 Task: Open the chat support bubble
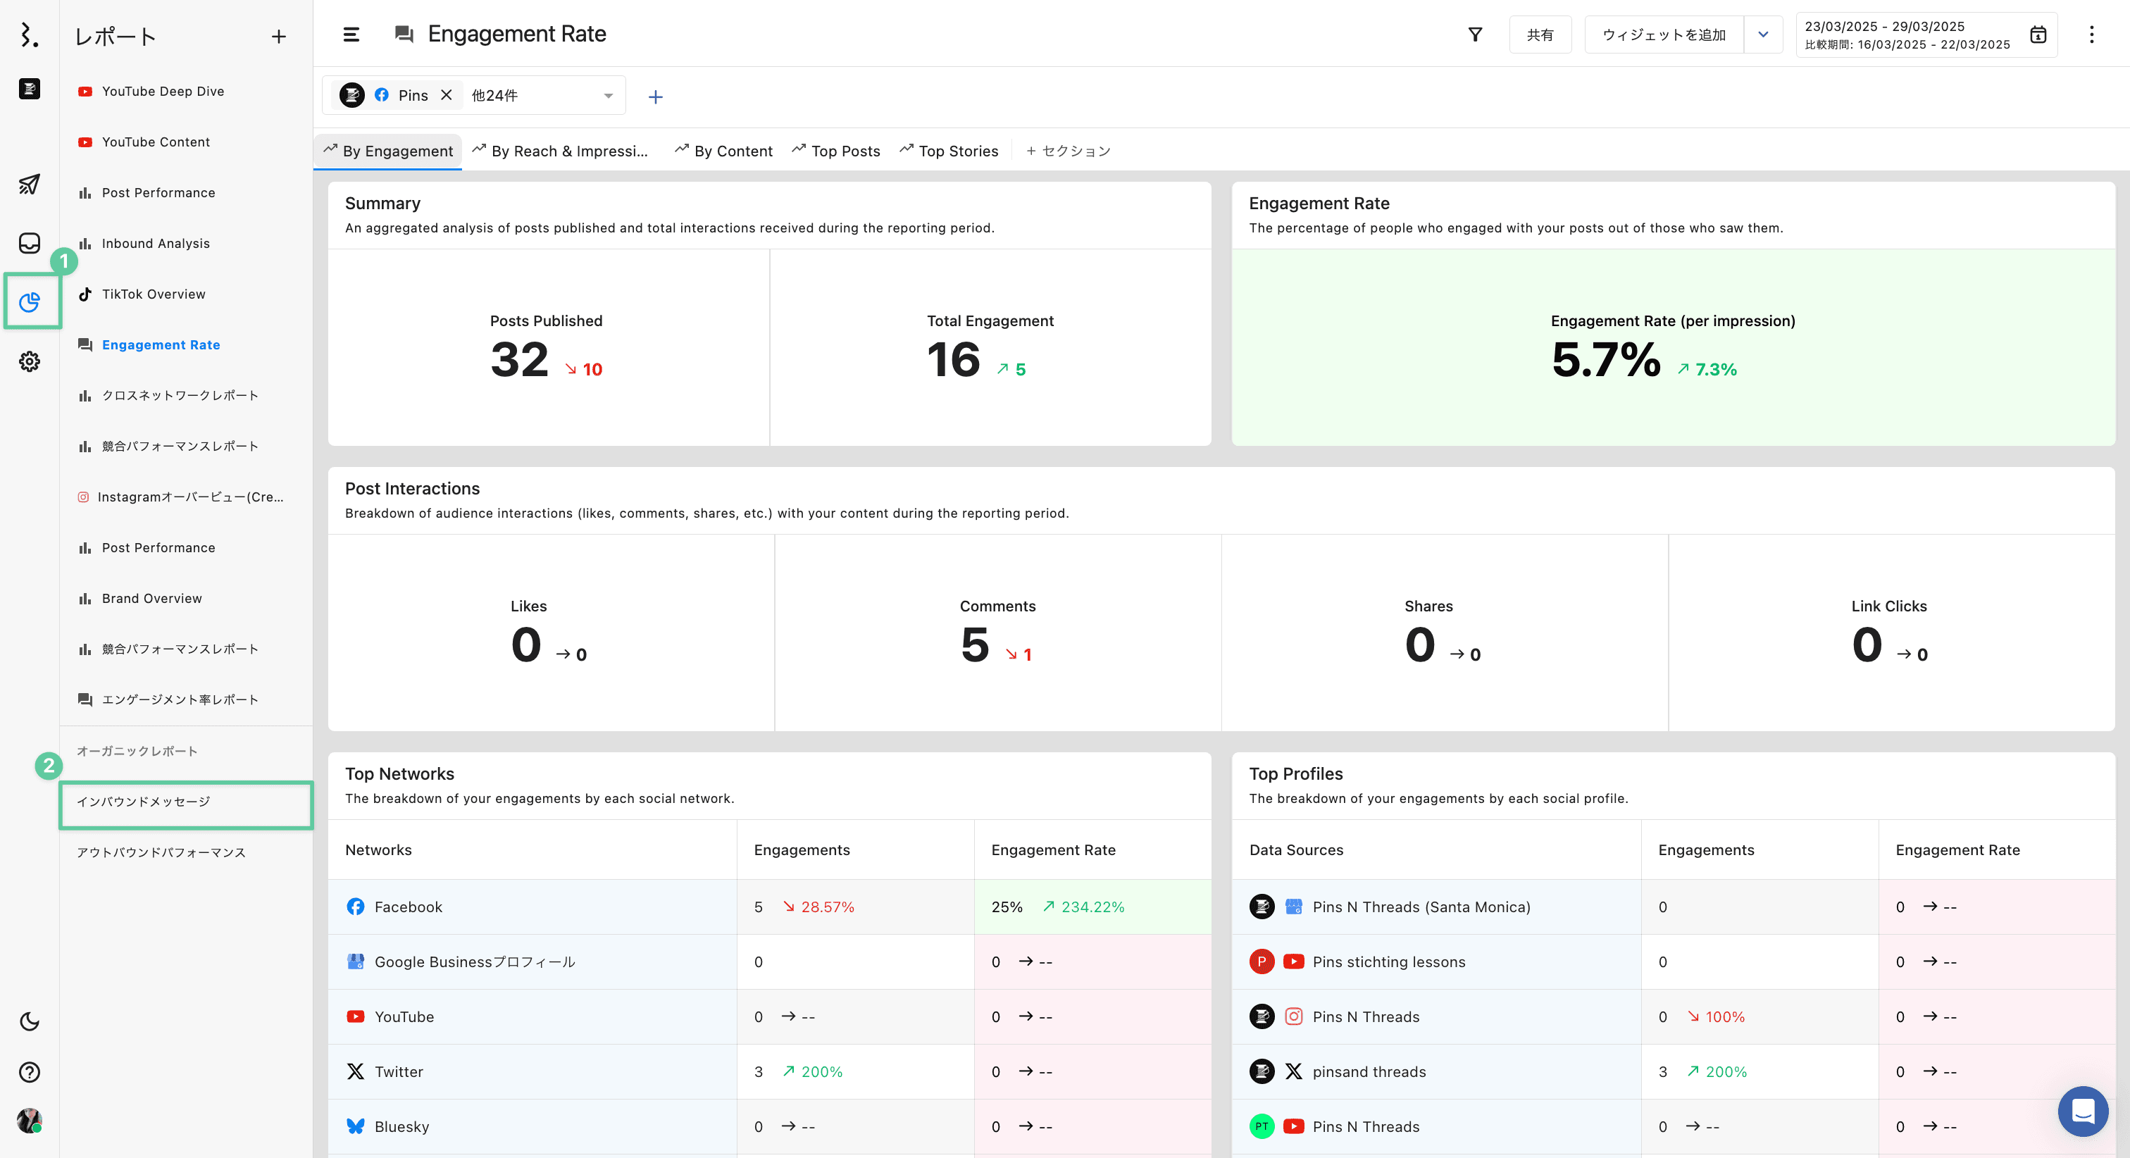point(2082,1111)
